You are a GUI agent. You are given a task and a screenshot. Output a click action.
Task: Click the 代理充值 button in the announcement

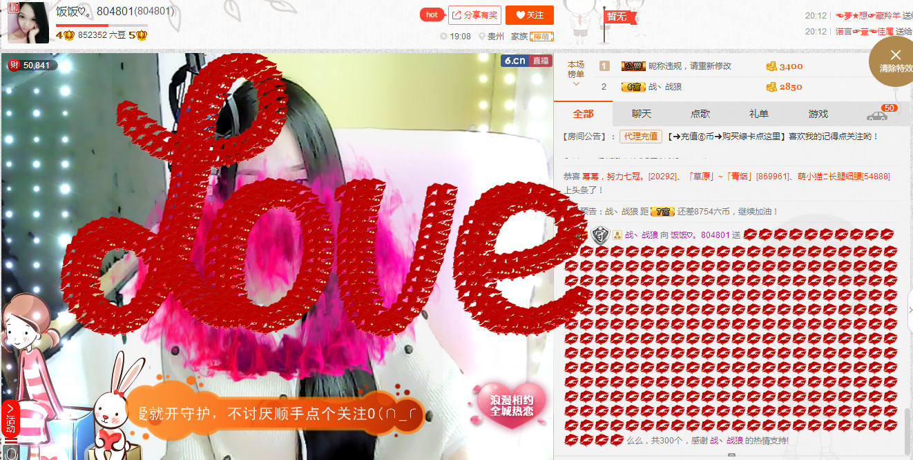point(641,137)
